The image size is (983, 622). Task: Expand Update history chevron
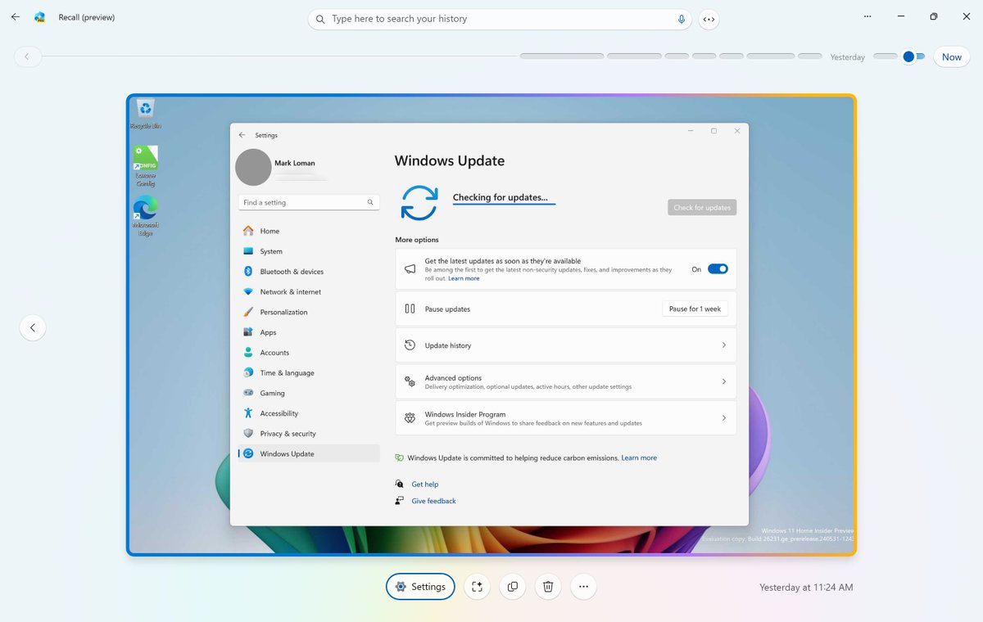point(724,345)
